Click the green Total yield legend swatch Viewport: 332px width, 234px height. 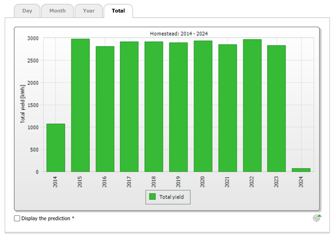coord(153,197)
